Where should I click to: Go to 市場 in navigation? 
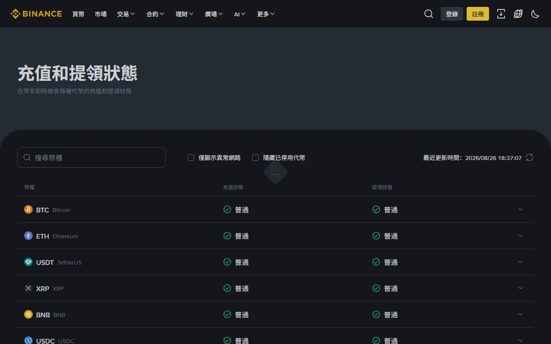point(101,14)
